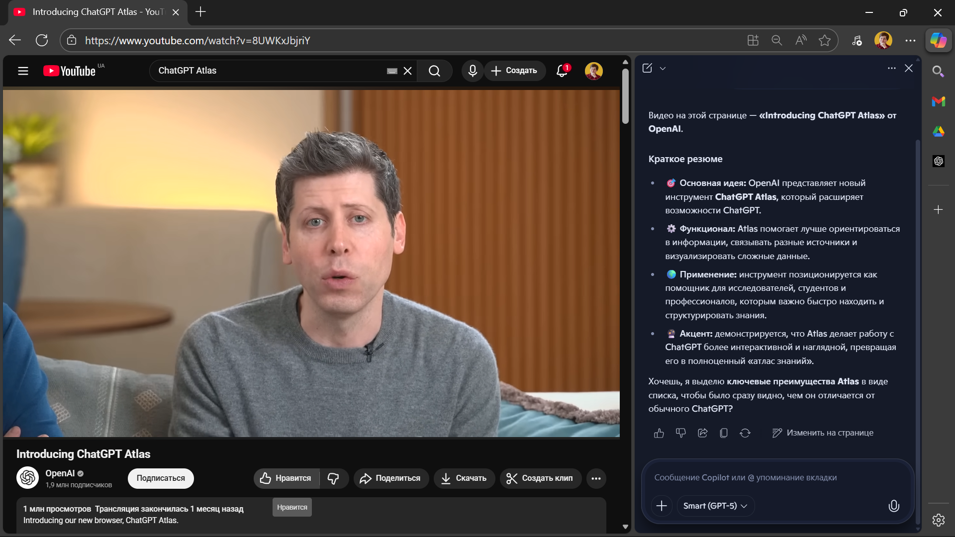The height and width of the screenshot is (537, 955).
Task: Subscribe via the Подписаться button
Action: click(161, 478)
